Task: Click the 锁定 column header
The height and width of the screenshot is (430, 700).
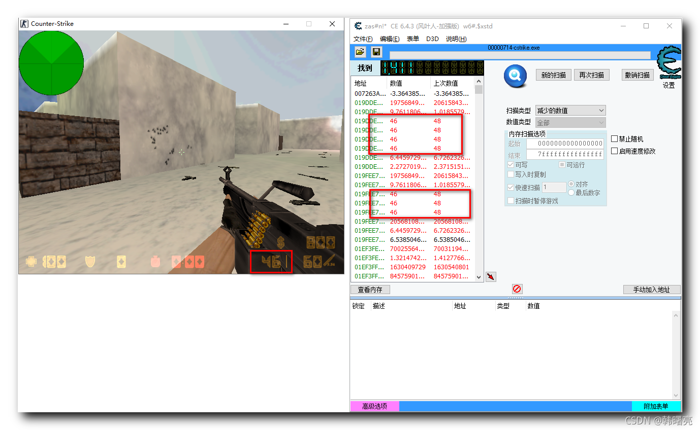Action: (359, 306)
